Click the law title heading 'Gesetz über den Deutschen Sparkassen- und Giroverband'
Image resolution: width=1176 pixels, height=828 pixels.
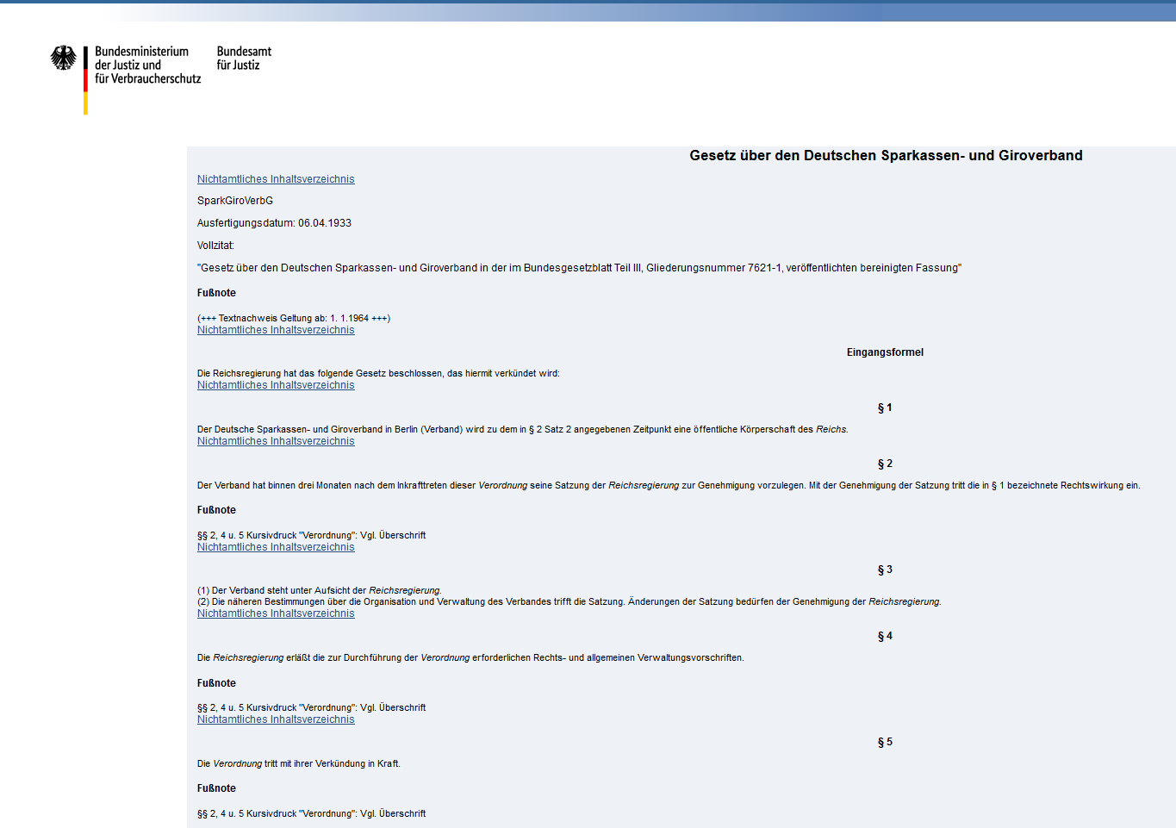point(886,155)
